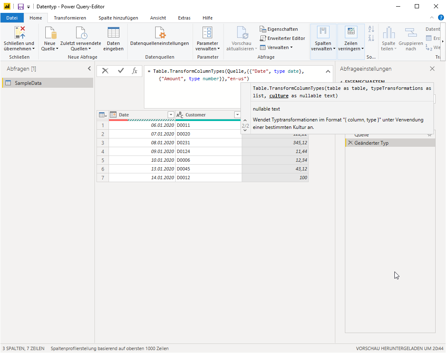
Task: Click Spalten verwalten icon
Action: 323,32
